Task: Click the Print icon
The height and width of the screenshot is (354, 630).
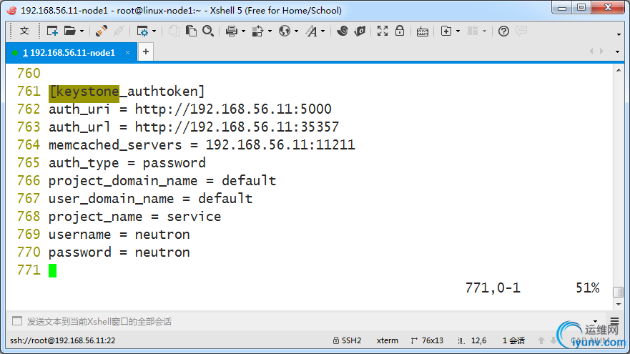Action: coord(232,31)
